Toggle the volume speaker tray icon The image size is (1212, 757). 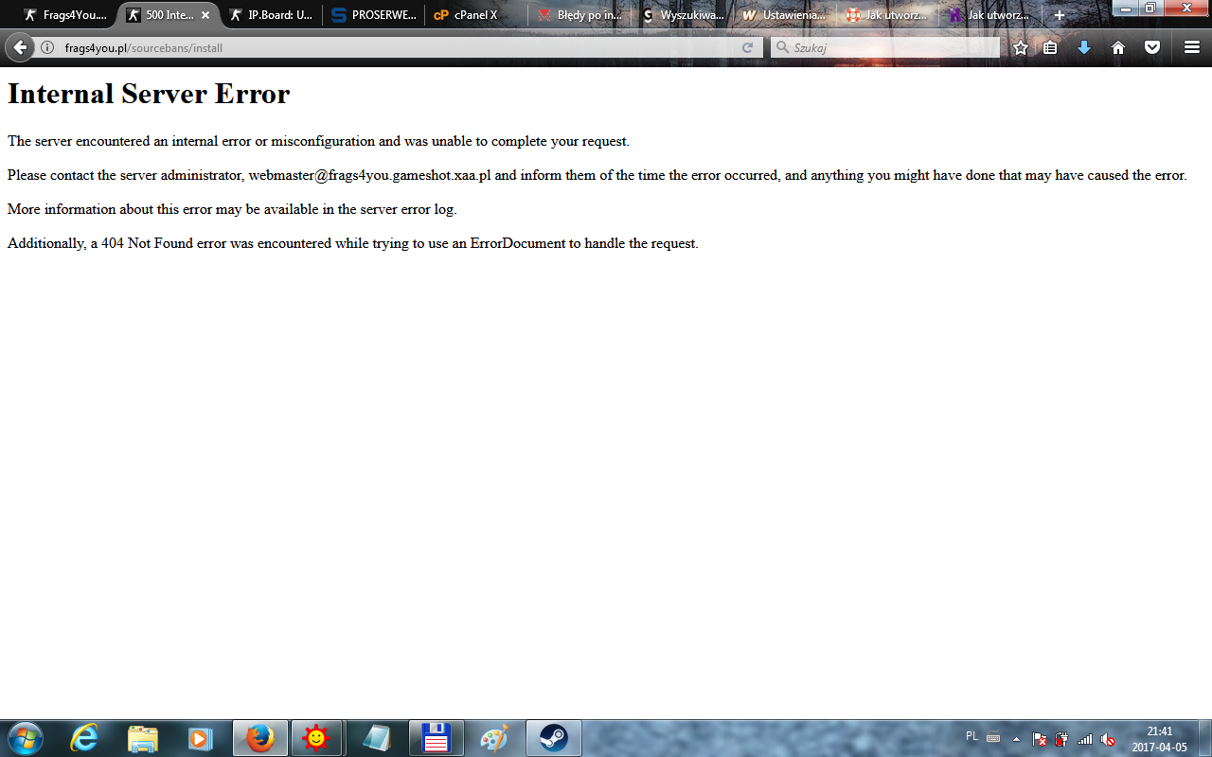click(1107, 739)
